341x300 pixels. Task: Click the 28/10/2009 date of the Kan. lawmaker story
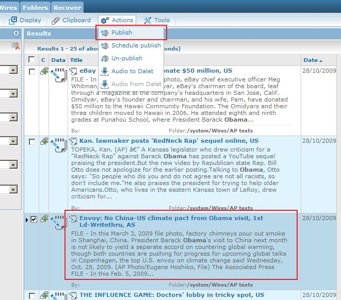319,141
